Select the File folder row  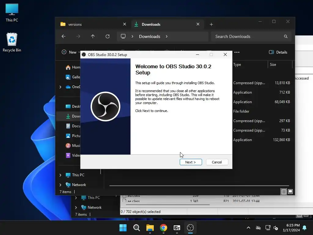[x=262, y=111]
